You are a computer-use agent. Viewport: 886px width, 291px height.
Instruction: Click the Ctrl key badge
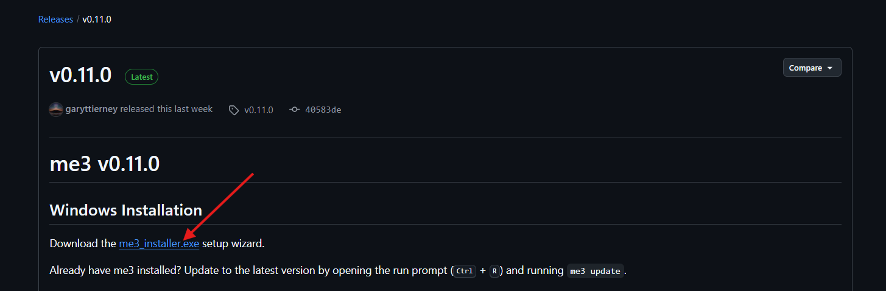pyautogui.click(x=465, y=272)
